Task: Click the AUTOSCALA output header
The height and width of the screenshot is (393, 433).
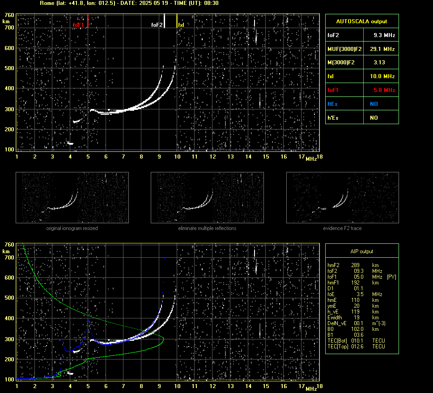Action: click(x=361, y=21)
